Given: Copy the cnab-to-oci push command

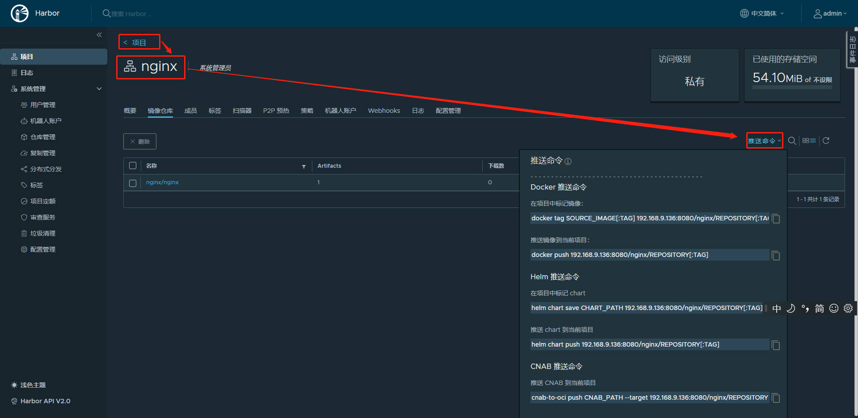Looking at the screenshot, I should [x=776, y=398].
